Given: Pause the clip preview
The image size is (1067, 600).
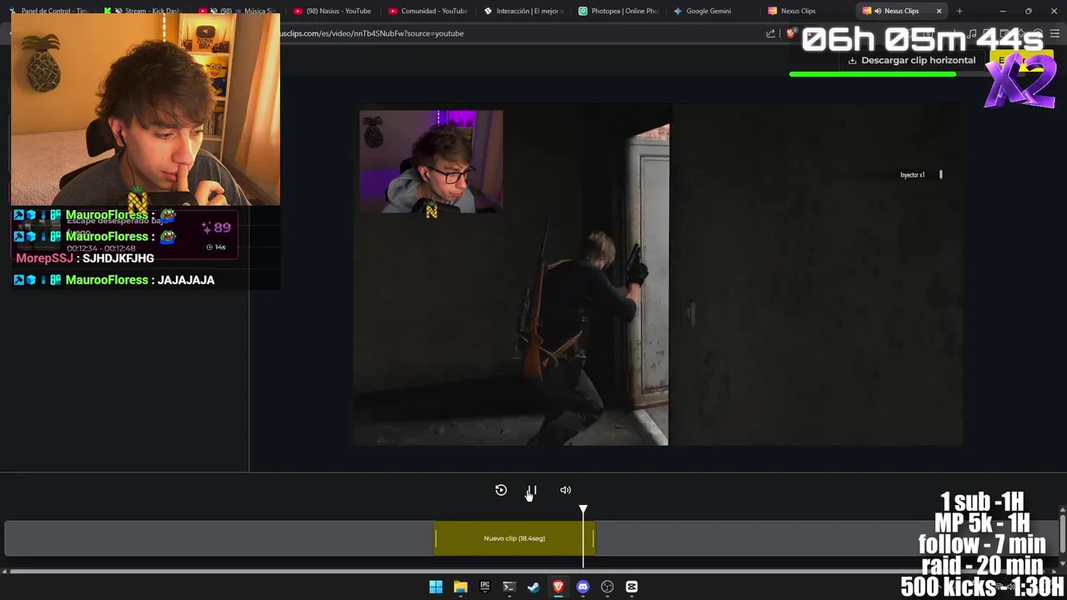Looking at the screenshot, I should pyautogui.click(x=532, y=490).
